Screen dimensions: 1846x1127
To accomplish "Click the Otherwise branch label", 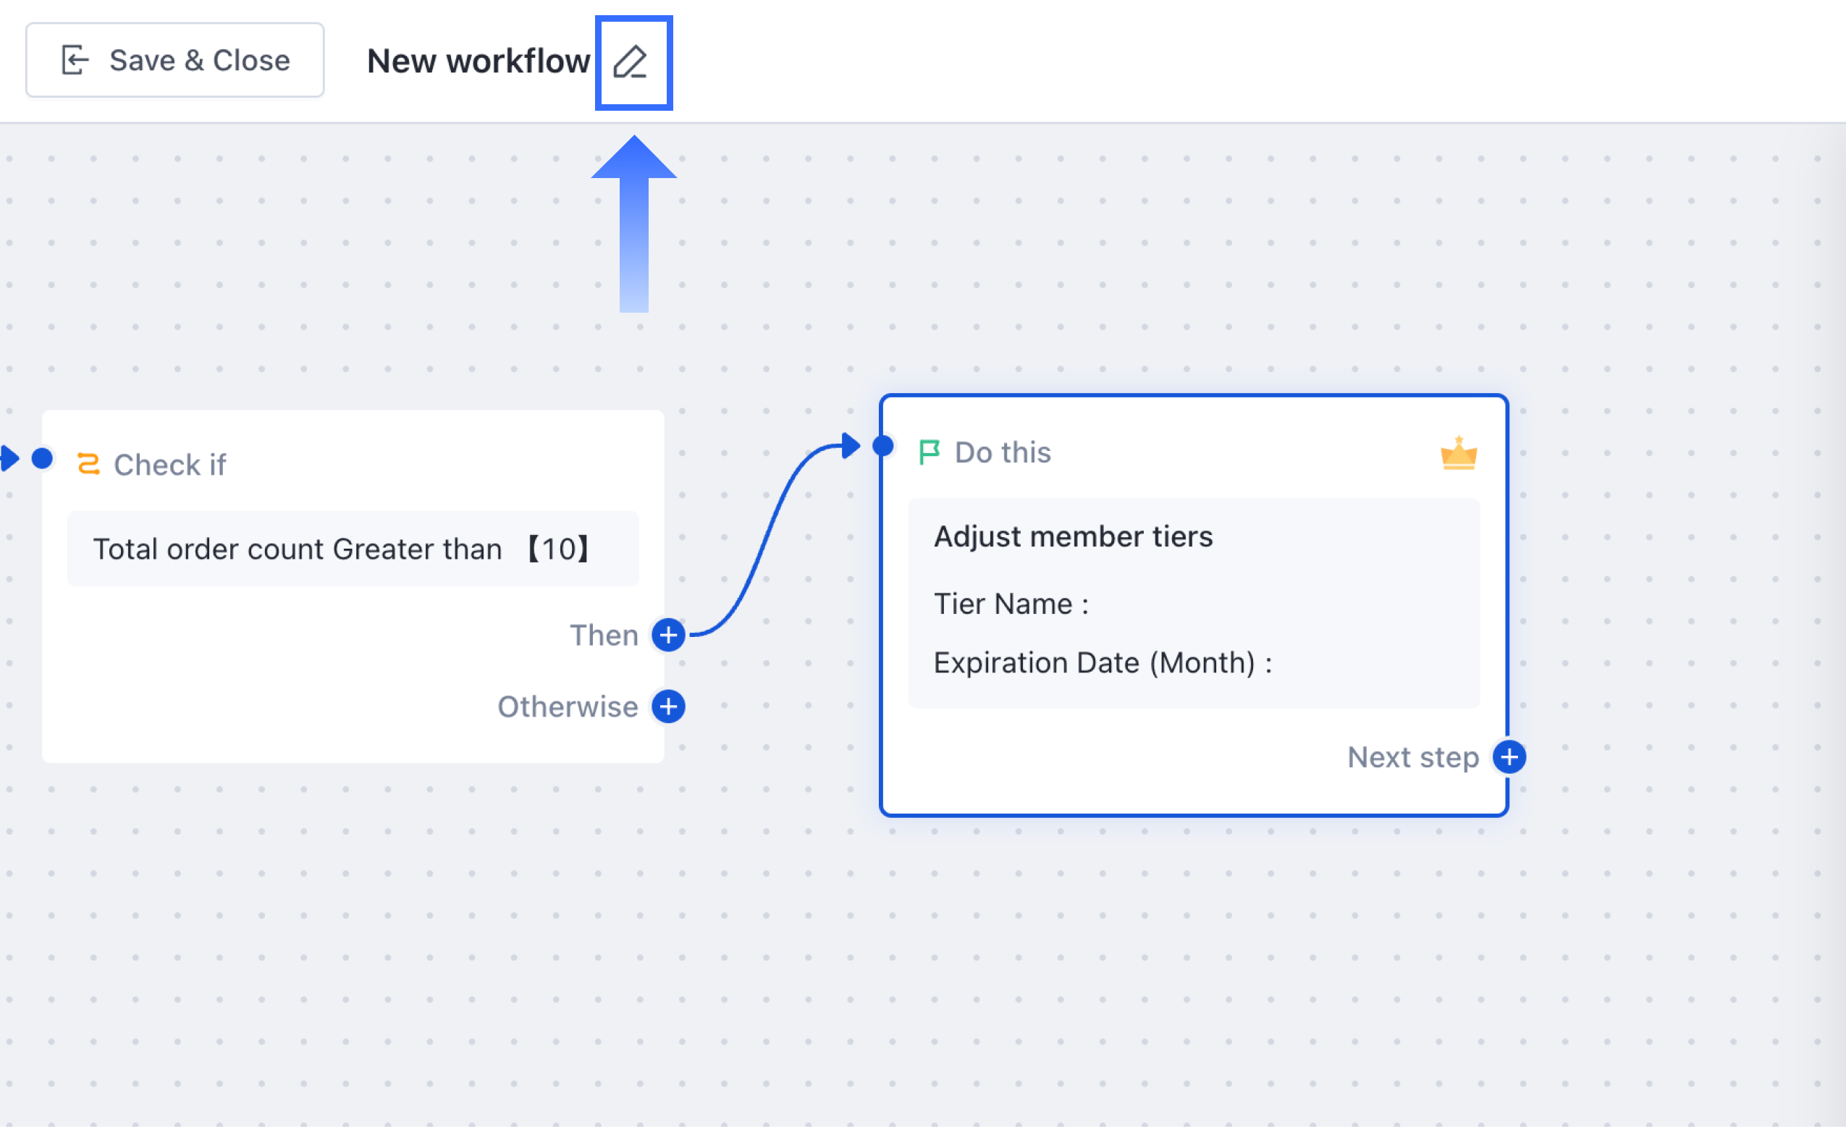I will tap(567, 706).
